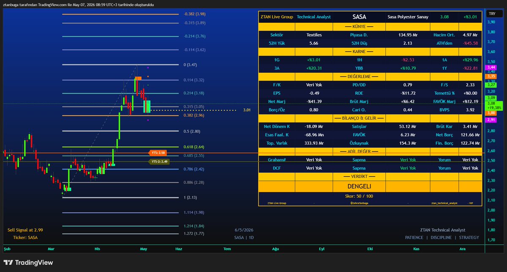The image size is (507, 272).
Task: Click Fibonacci label 0.886 (2.28)
Action: tap(194, 183)
